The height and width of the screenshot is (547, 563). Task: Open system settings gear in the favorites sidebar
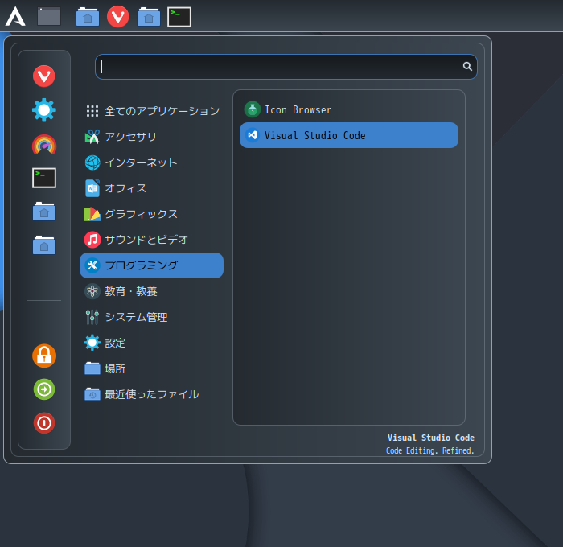tap(43, 110)
